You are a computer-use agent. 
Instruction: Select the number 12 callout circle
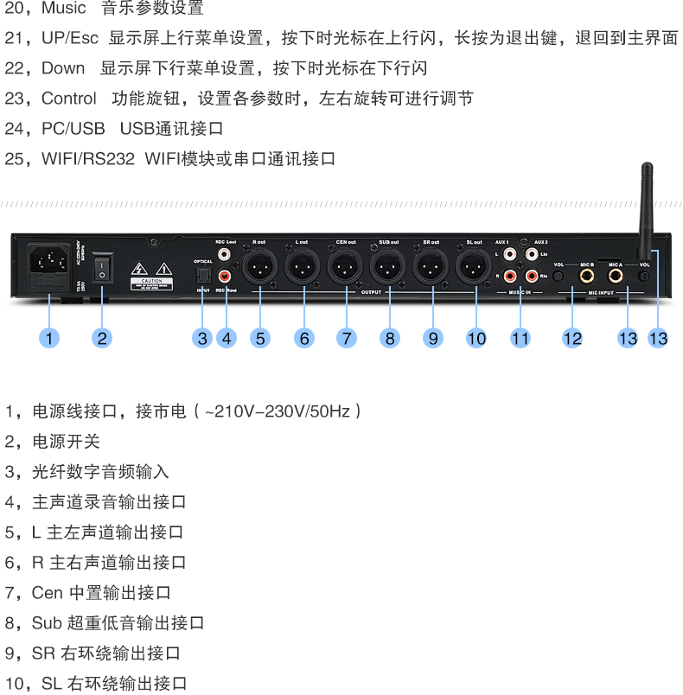tap(572, 338)
